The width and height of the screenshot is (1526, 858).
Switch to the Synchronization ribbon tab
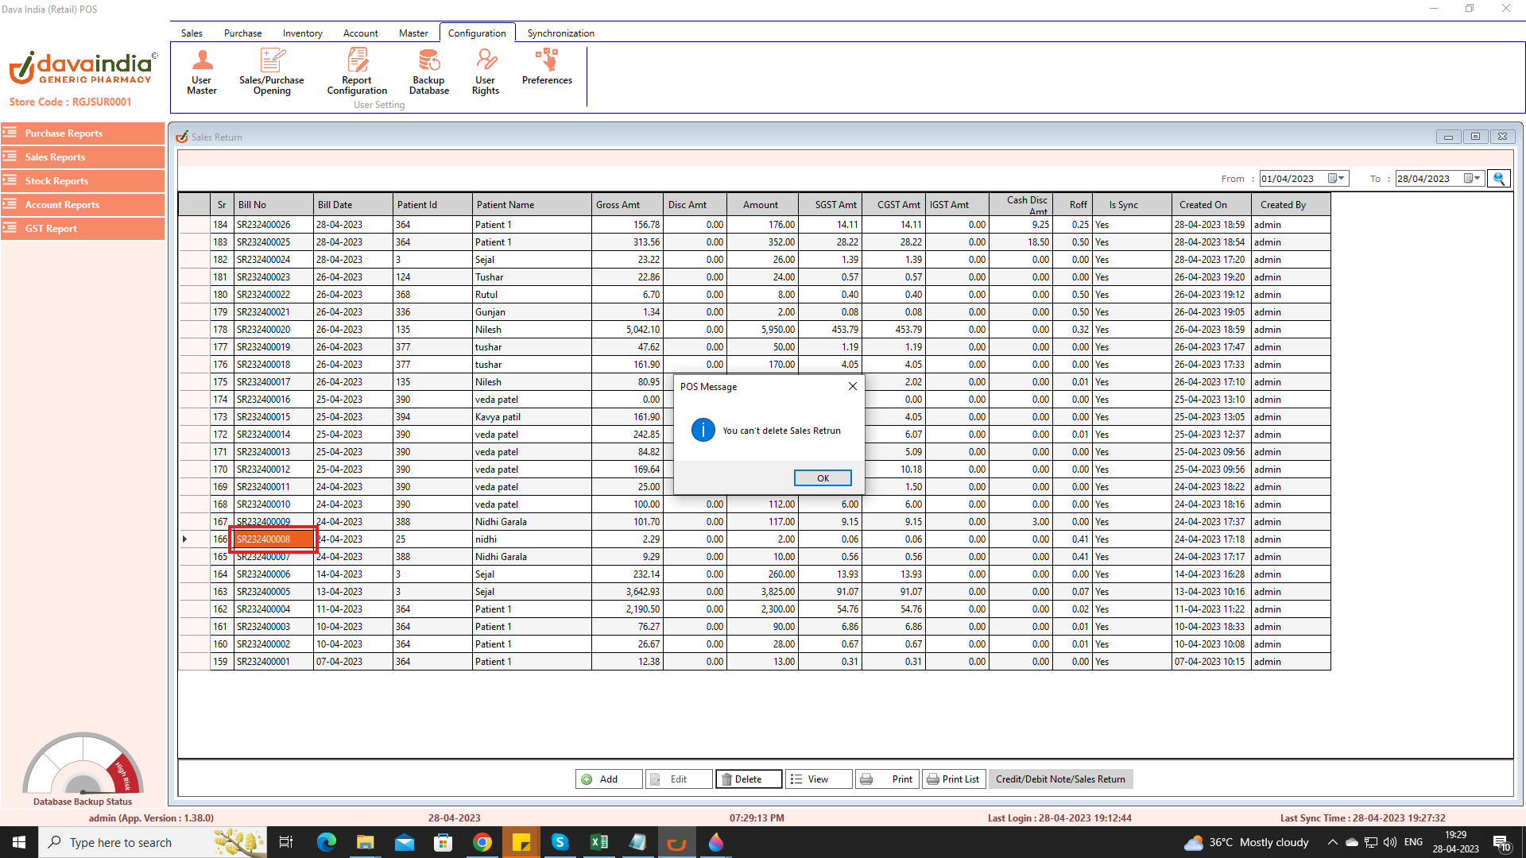560,33
